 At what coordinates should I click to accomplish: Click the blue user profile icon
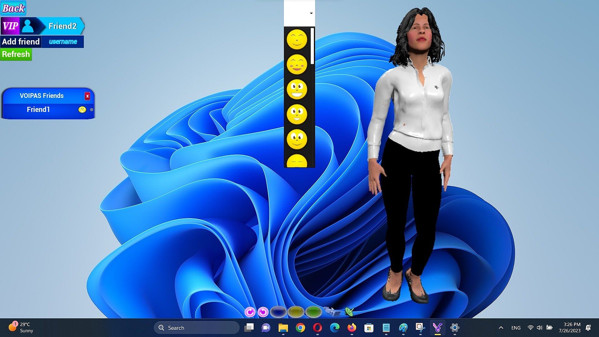28,26
